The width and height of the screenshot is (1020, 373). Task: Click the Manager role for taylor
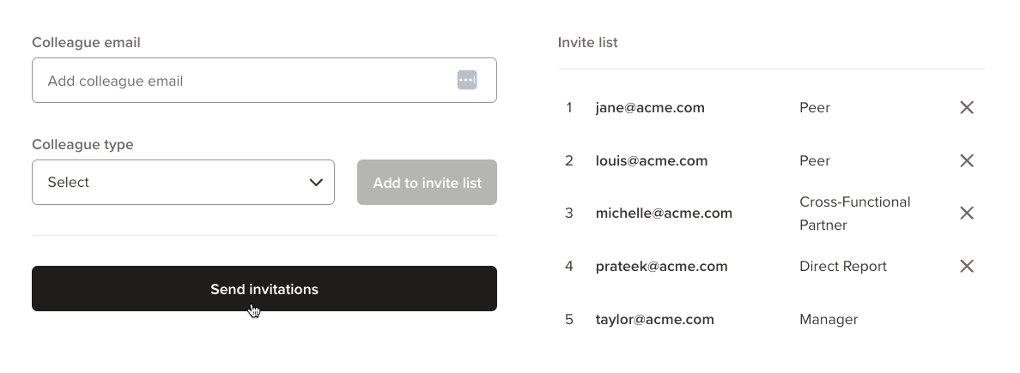(x=829, y=320)
